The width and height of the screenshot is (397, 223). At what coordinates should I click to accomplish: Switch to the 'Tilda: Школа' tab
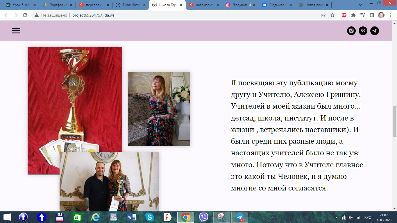(130, 5)
